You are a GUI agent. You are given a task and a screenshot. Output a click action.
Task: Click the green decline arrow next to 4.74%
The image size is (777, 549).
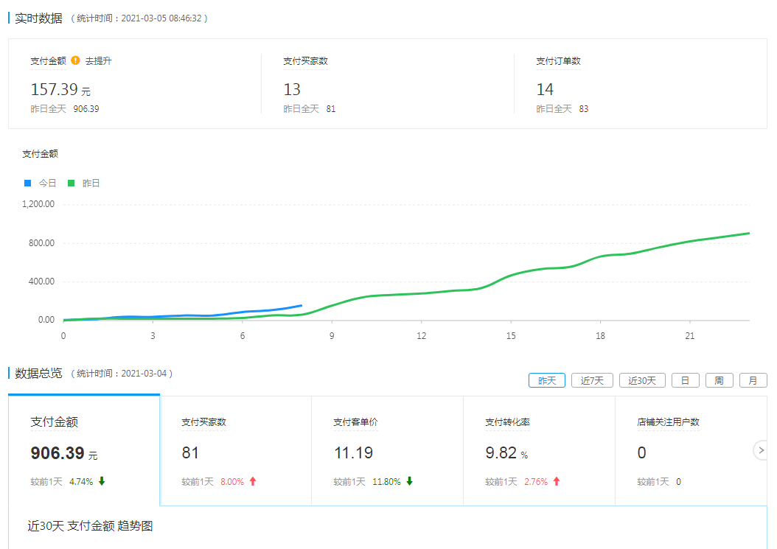(x=102, y=479)
